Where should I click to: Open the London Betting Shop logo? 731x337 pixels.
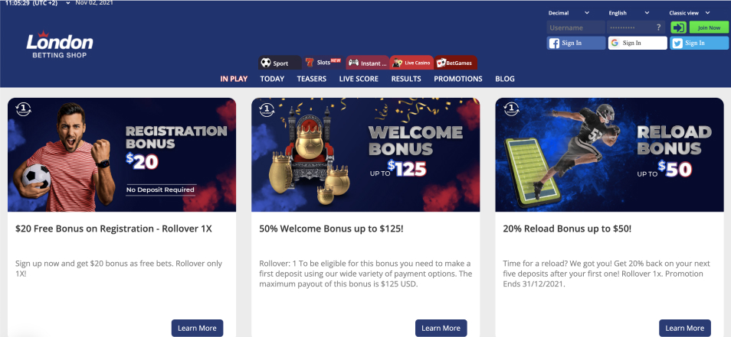click(60, 44)
